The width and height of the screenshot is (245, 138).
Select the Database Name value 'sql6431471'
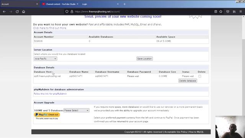[x=76, y=76]
